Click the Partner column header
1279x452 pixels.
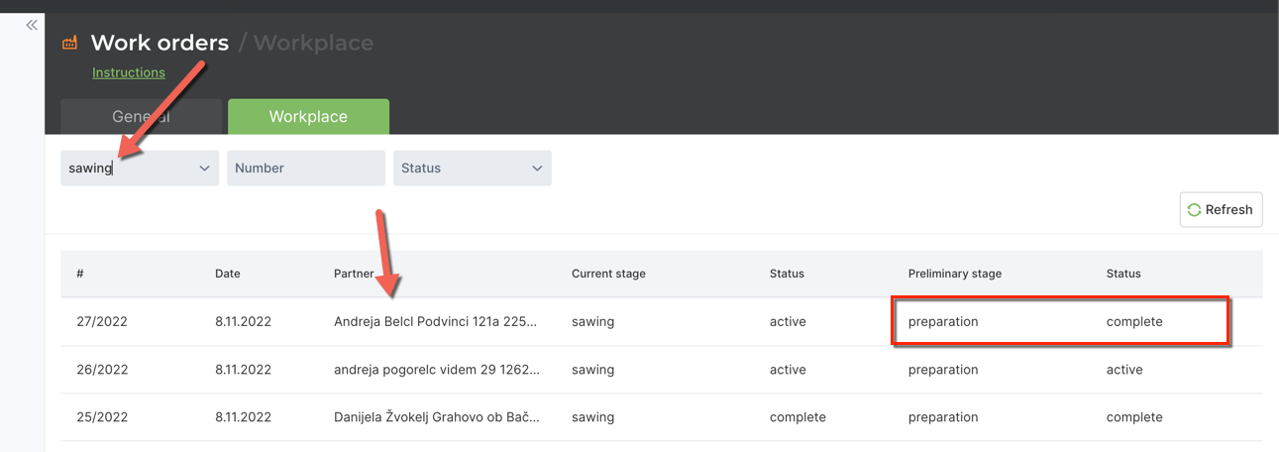(354, 274)
